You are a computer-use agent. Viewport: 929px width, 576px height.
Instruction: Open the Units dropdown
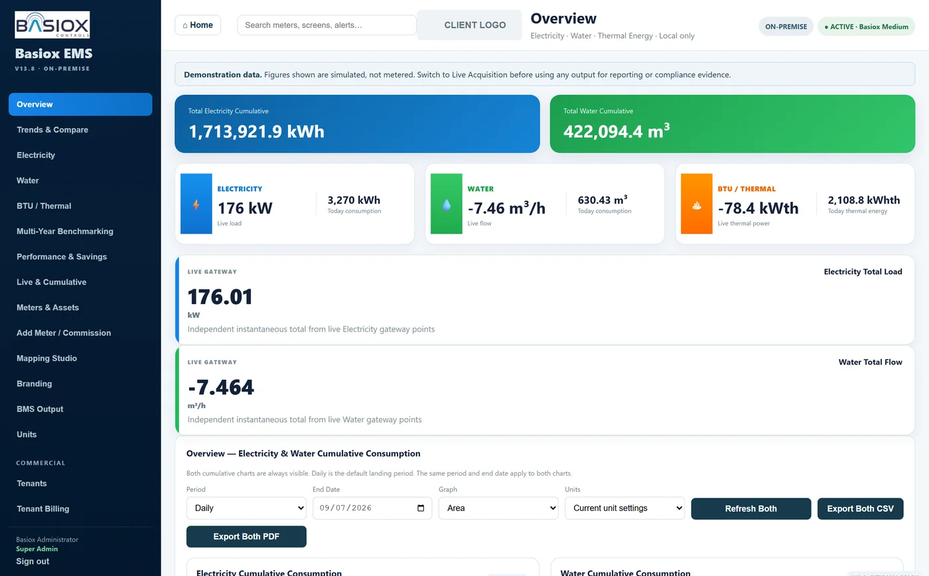click(624, 508)
